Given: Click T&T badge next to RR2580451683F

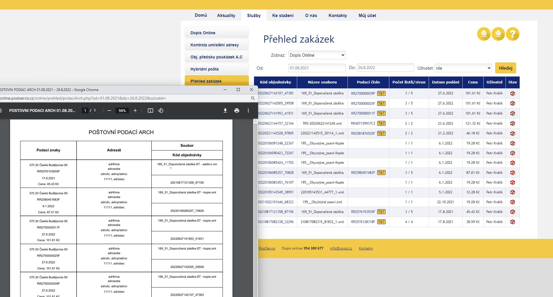Looking at the screenshot, I should 381,173.
